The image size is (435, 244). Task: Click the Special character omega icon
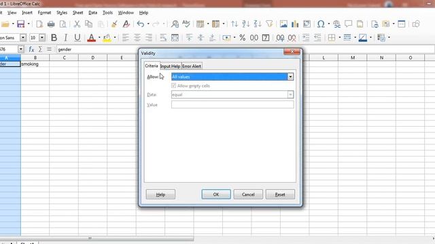321,24
